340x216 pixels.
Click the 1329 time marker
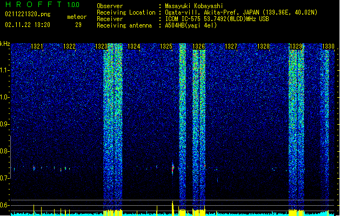point(296,46)
